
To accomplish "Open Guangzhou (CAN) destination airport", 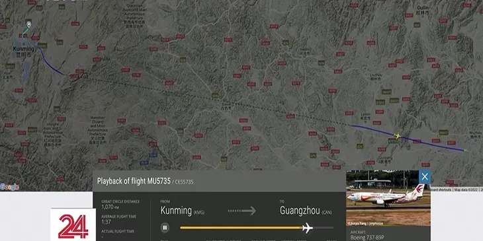I will pyautogui.click(x=306, y=211).
